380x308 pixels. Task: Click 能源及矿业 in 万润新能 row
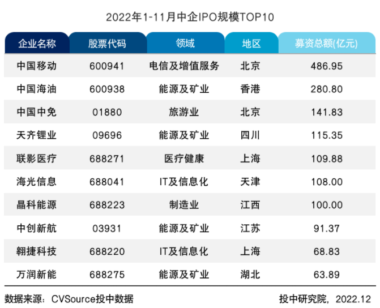pyautogui.click(x=184, y=275)
